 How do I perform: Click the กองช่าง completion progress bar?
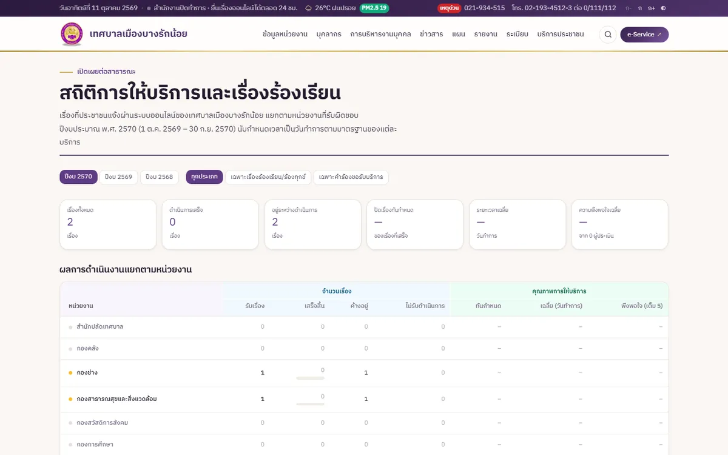[310, 378]
